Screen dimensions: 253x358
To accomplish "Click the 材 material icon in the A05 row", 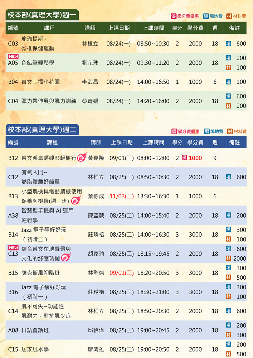I will tap(228, 67).
